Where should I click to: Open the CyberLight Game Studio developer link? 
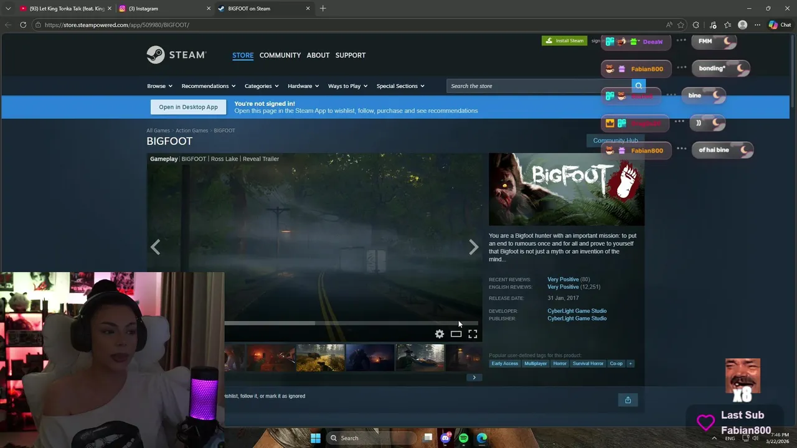pos(577,311)
